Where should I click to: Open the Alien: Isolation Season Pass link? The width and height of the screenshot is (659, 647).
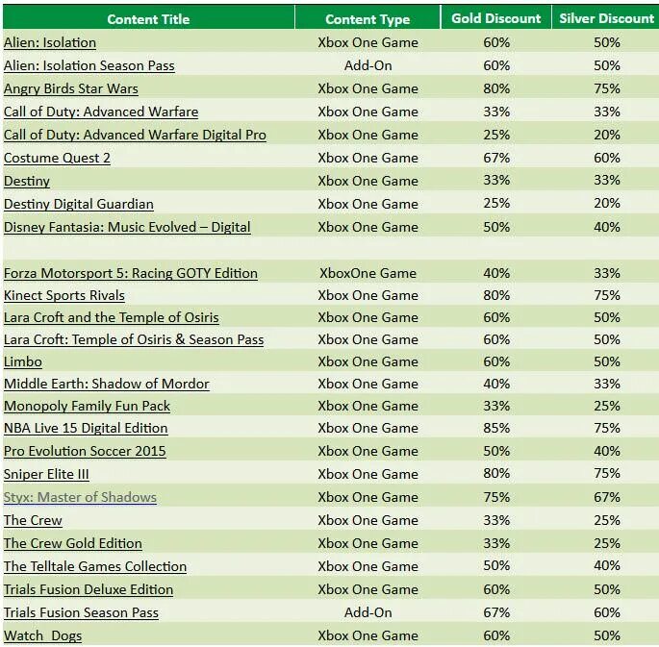coord(89,65)
